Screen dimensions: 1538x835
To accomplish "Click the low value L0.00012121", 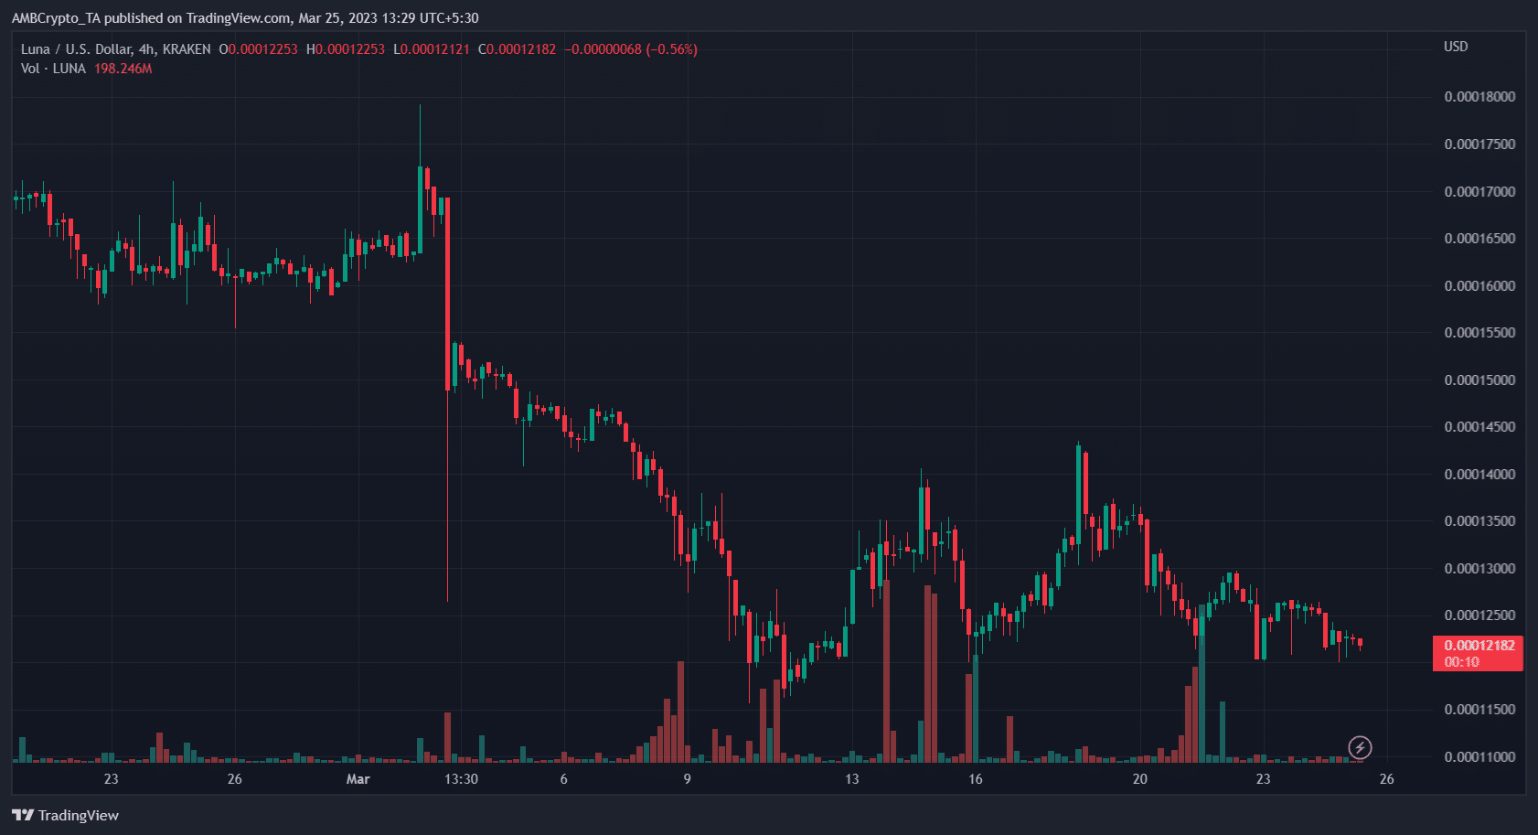I will pos(432,49).
